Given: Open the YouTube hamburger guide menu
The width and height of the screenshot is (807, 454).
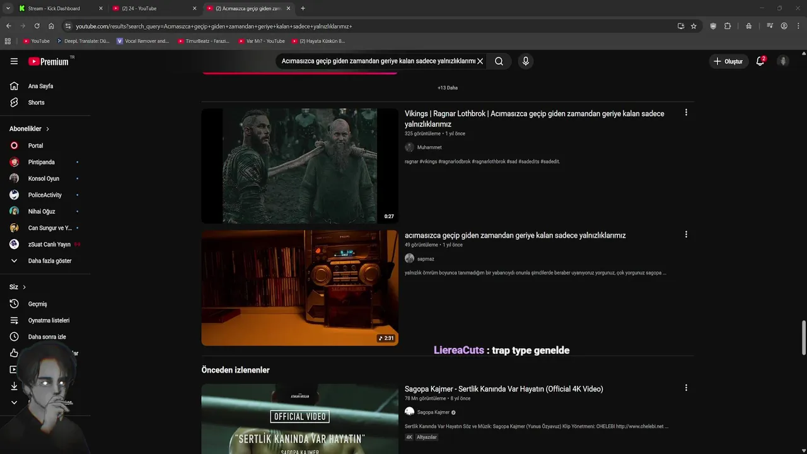Looking at the screenshot, I should (14, 61).
